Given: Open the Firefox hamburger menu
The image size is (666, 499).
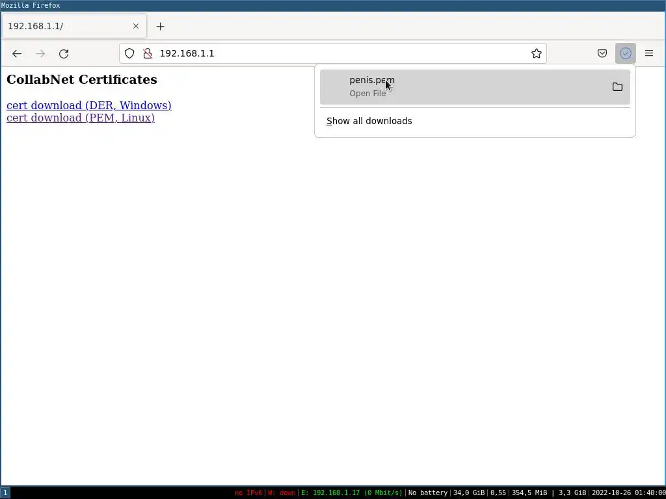Looking at the screenshot, I should pos(649,53).
